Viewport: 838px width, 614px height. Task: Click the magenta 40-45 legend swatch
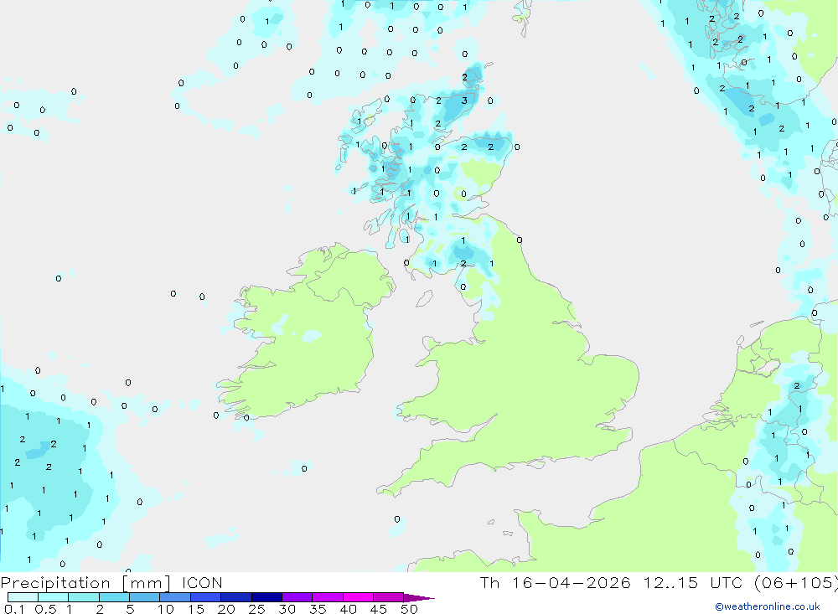pos(358,597)
